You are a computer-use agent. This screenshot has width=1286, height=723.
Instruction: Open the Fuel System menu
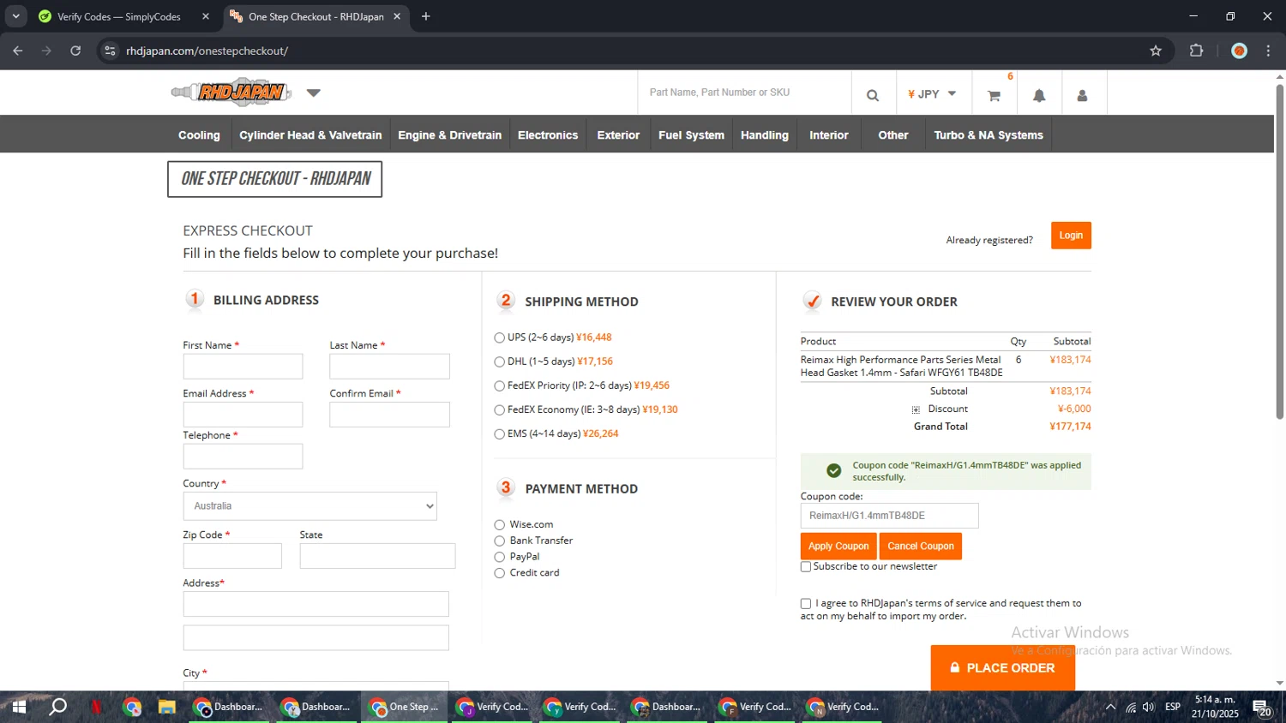[691, 135]
